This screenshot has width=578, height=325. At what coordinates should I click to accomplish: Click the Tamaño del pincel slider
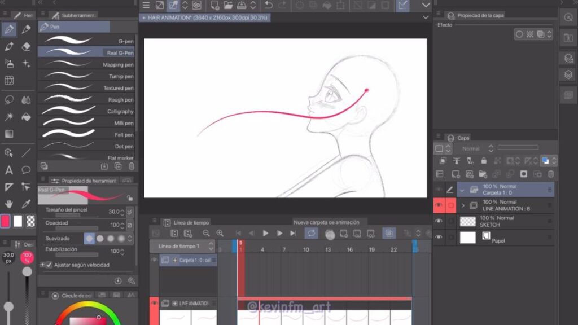tap(77, 216)
